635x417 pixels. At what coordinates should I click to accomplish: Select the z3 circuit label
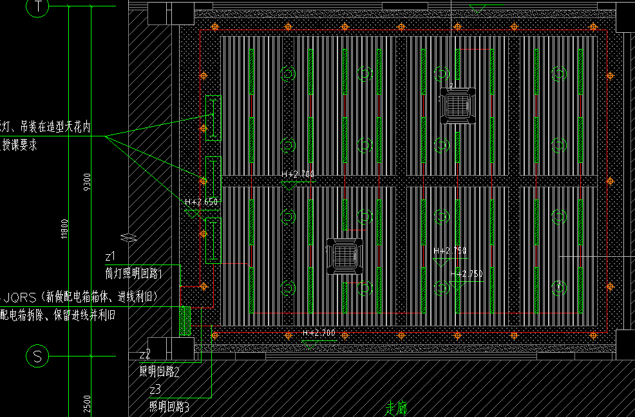coord(155,390)
